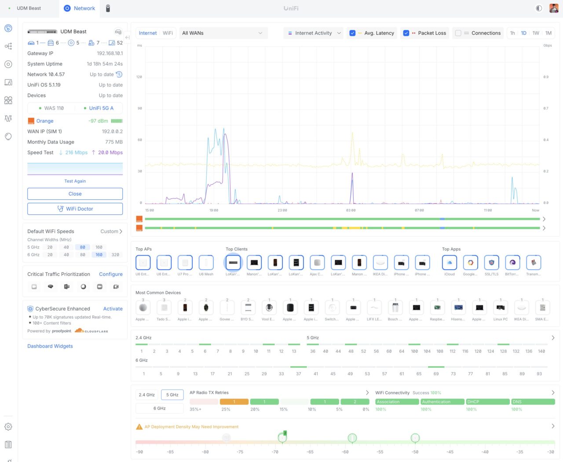The height and width of the screenshot is (462, 563).
Task: Toggle dark mode theme icon
Action: [539, 8]
